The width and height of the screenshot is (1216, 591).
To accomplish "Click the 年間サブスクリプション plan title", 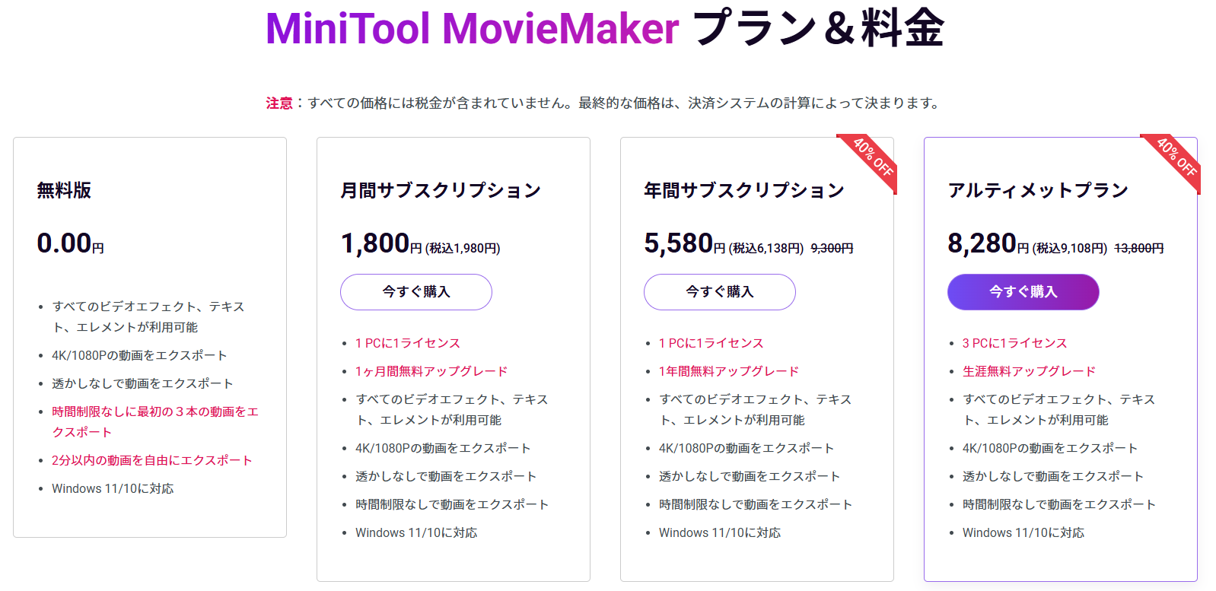I will tap(743, 190).
